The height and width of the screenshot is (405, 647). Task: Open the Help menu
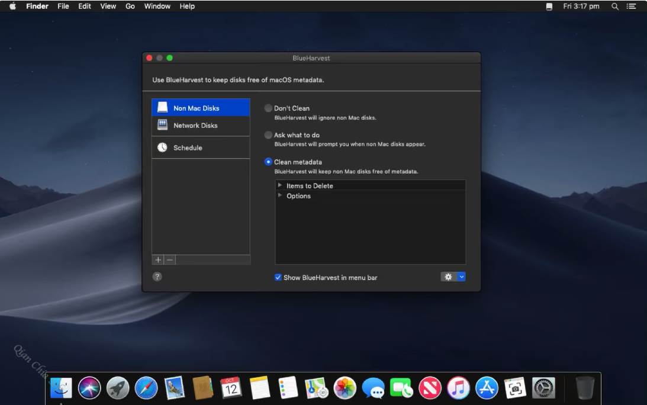(x=187, y=6)
